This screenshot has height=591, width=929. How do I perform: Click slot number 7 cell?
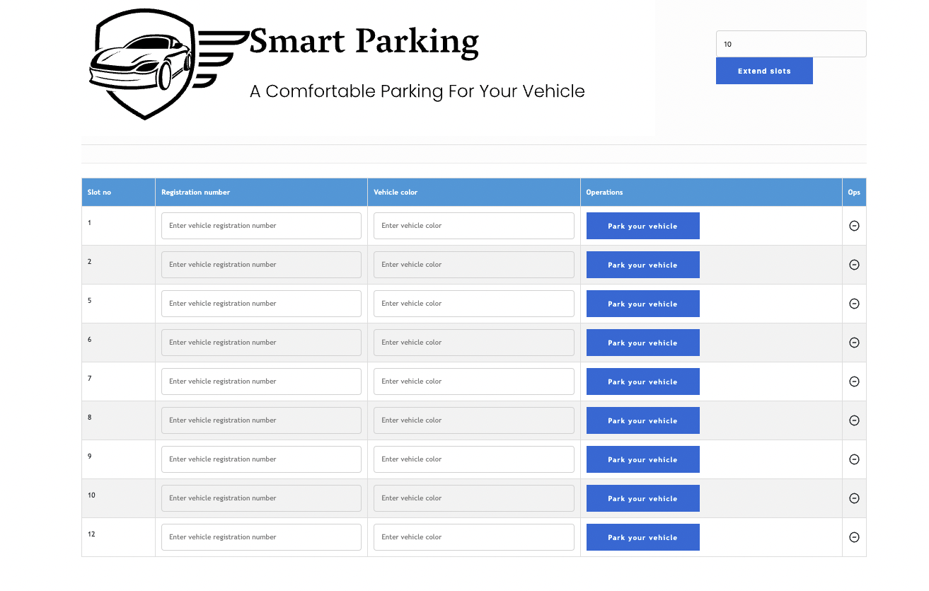click(118, 381)
